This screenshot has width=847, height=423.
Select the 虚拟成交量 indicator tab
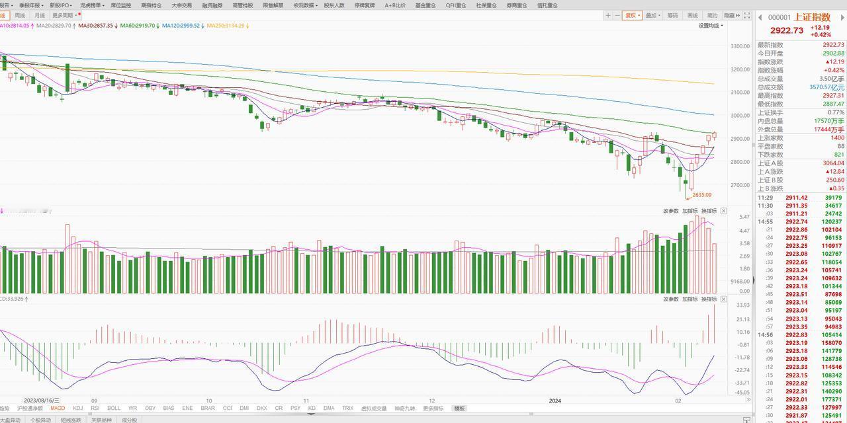point(374,408)
